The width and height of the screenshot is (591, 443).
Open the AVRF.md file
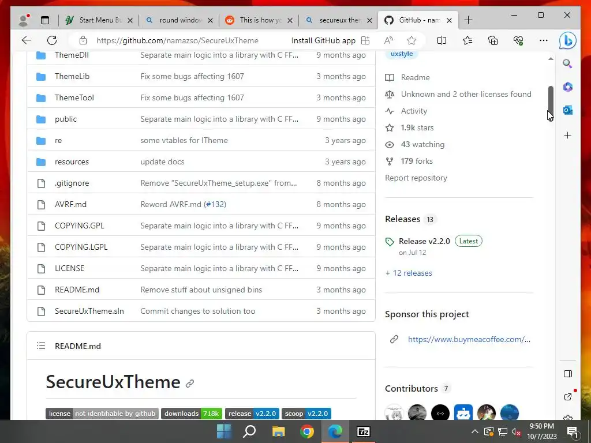(70, 204)
